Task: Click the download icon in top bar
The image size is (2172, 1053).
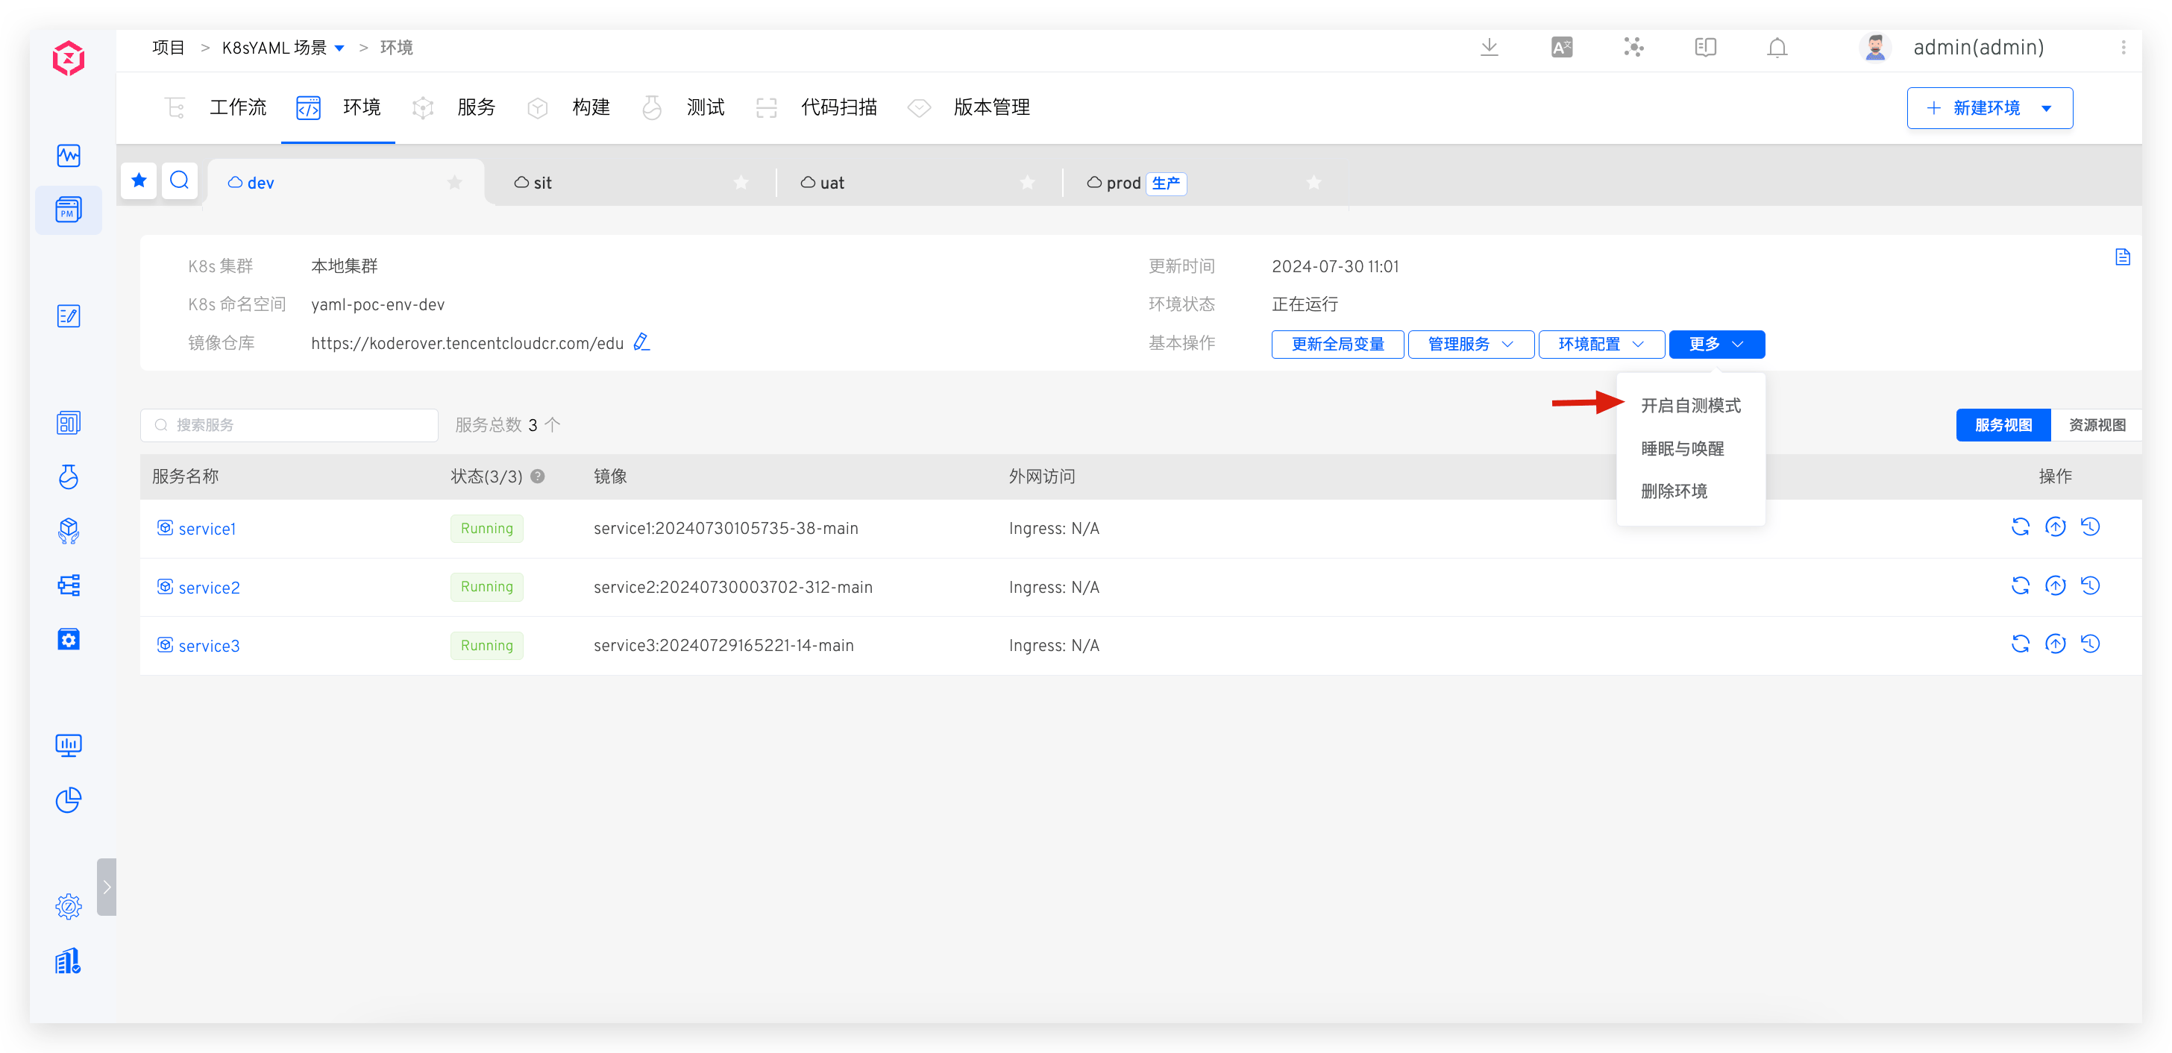Action: click(x=1489, y=47)
